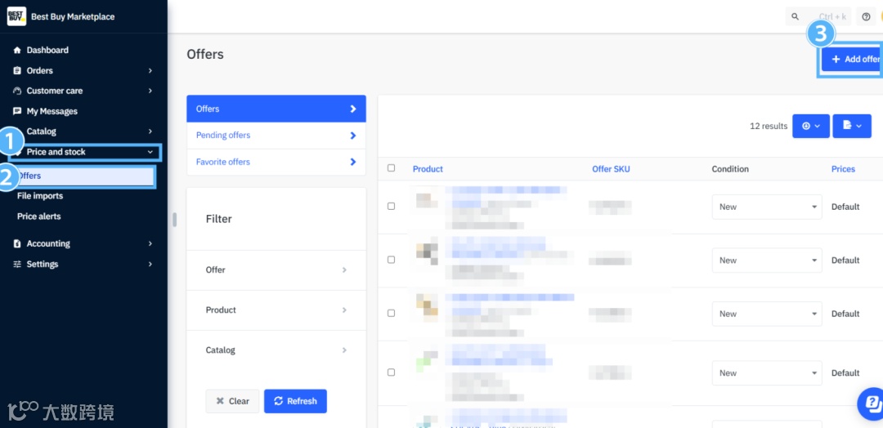Select the blue Offers tab
Viewport: 883px width, 428px height.
276,109
